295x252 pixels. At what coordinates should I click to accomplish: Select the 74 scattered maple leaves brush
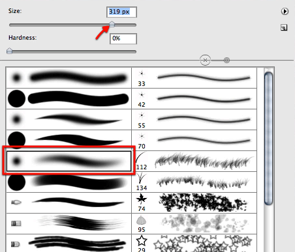click(x=194, y=203)
